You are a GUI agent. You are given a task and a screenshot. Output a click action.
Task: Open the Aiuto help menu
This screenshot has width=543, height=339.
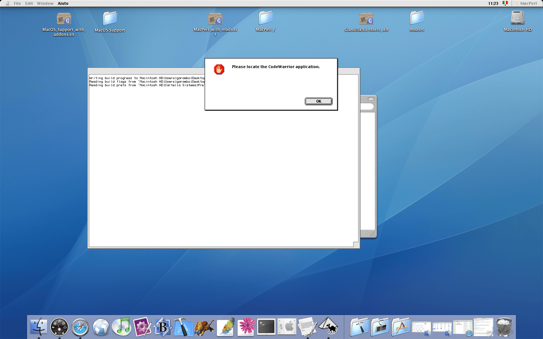pos(63,3)
